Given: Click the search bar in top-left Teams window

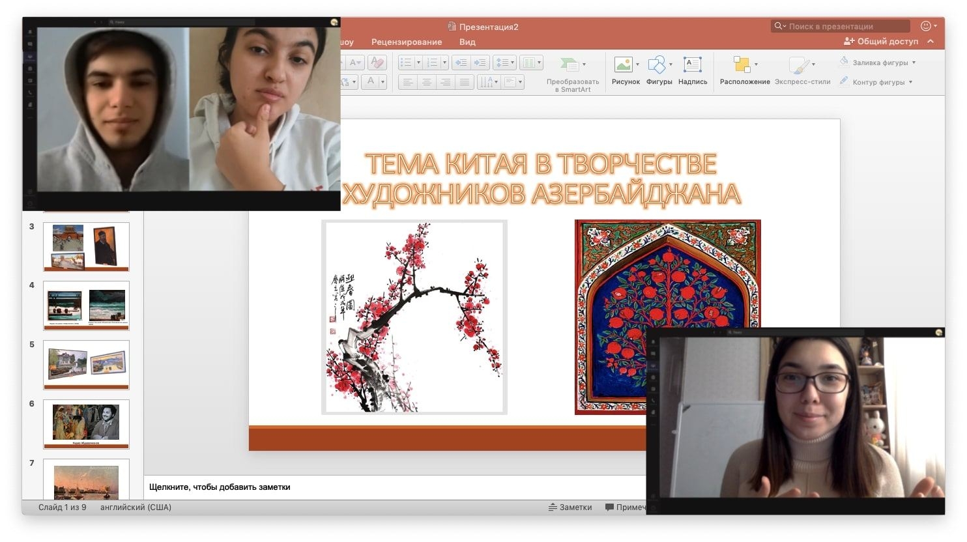Looking at the screenshot, I should [x=181, y=22].
